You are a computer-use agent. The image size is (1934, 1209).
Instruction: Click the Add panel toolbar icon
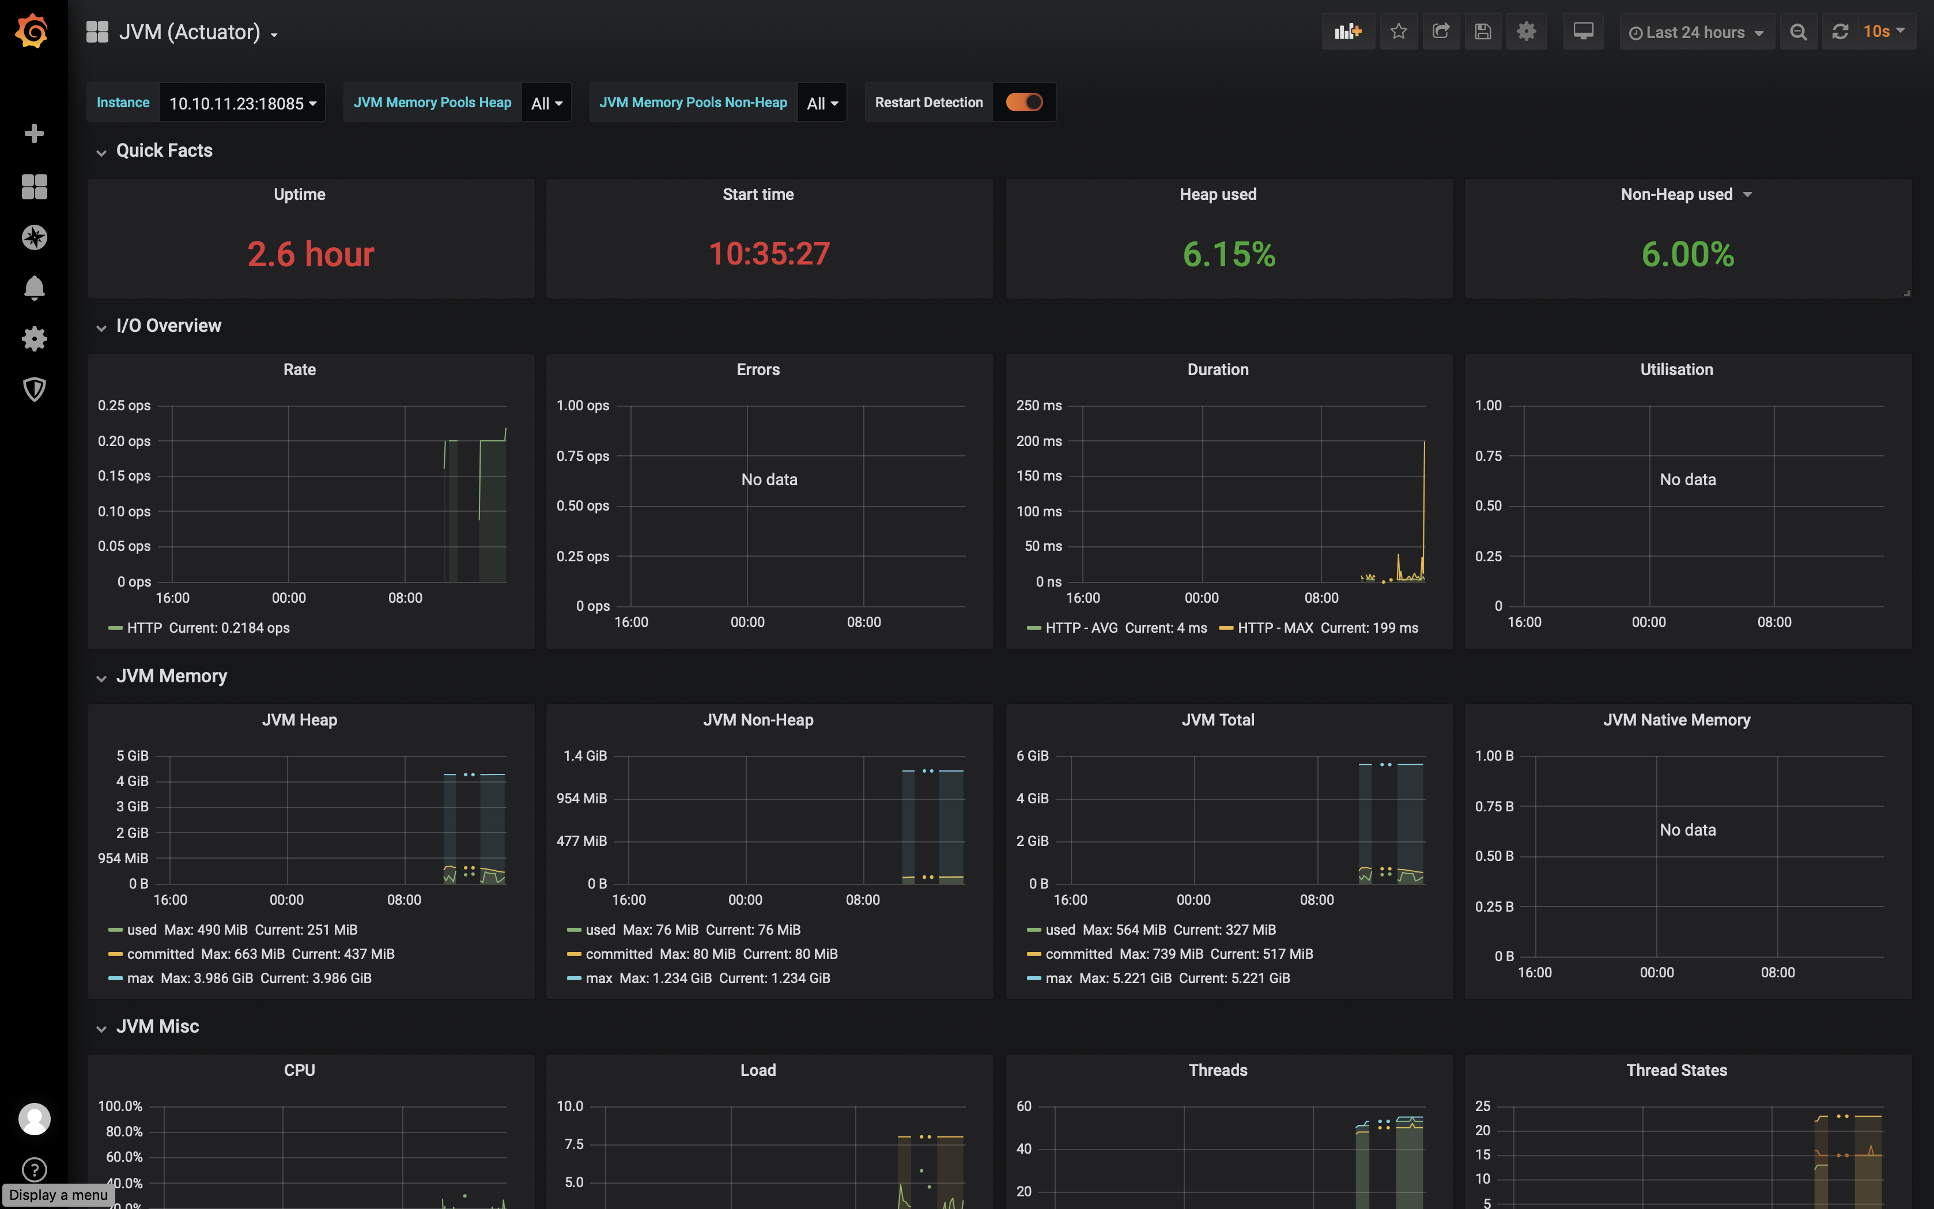[1348, 32]
